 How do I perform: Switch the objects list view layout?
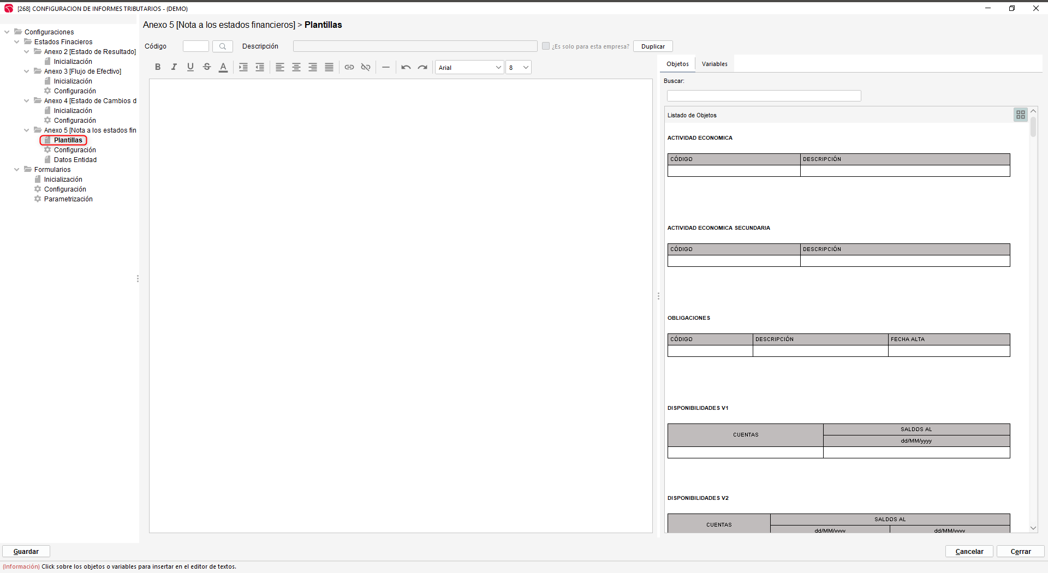tap(1020, 115)
